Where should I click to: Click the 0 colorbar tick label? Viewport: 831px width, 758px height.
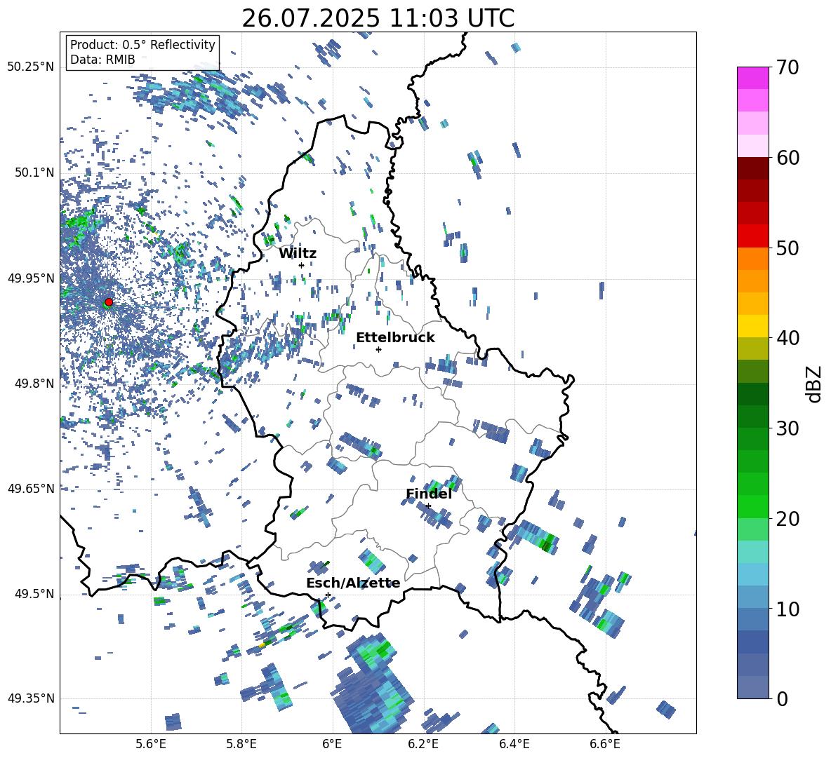click(781, 698)
